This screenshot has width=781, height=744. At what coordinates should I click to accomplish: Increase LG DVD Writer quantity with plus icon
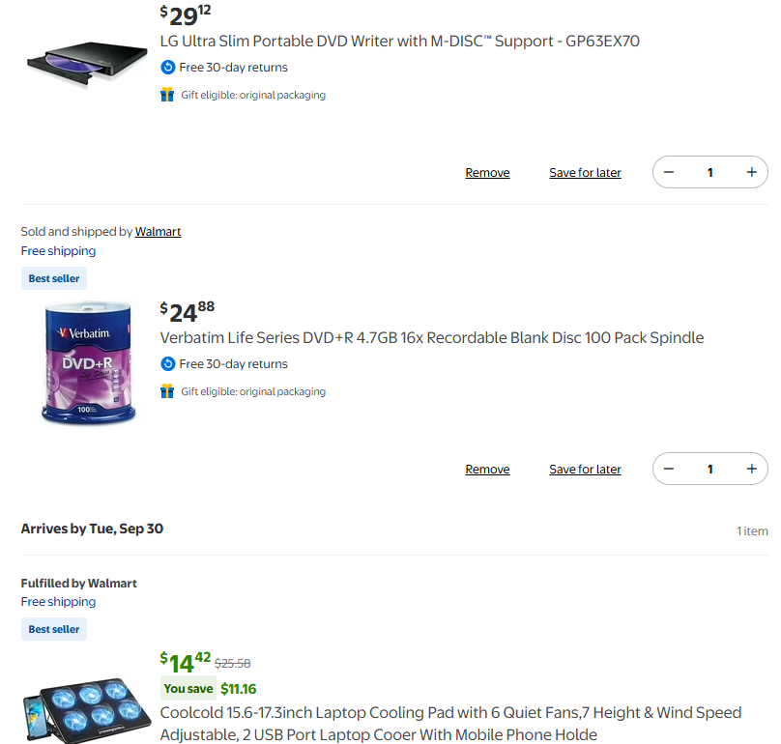[x=751, y=172]
